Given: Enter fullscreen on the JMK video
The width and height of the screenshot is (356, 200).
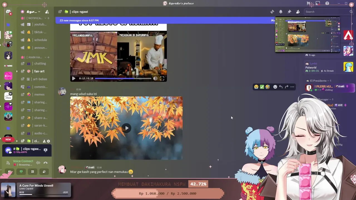Looking at the screenshot, I should pos(162,78).
